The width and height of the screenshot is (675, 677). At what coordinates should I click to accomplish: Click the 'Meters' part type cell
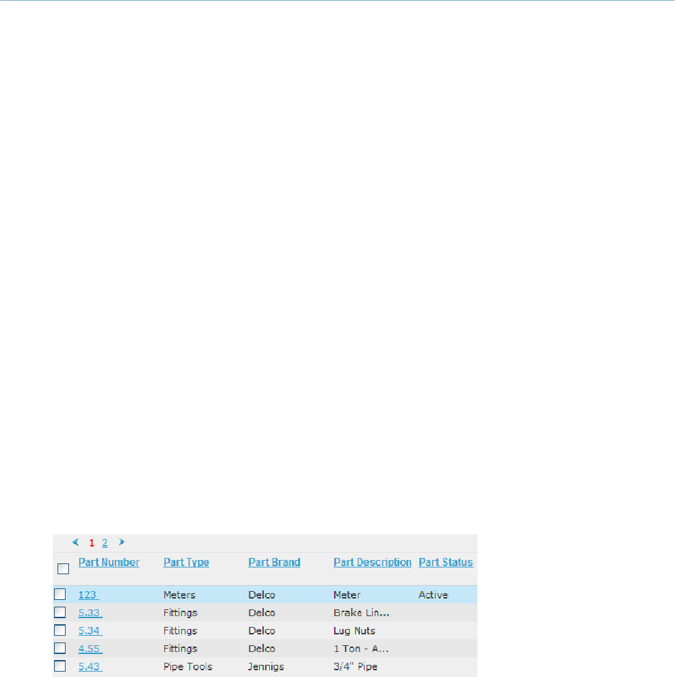(179, 595)
